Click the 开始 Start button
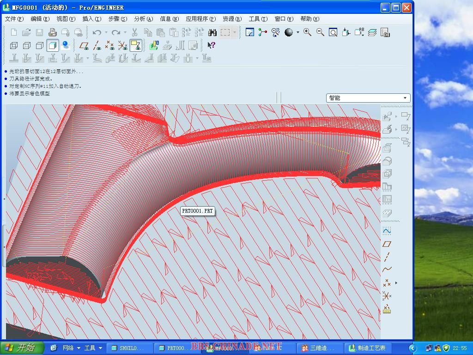Screen dimensions: 473x355 [22, 348]
